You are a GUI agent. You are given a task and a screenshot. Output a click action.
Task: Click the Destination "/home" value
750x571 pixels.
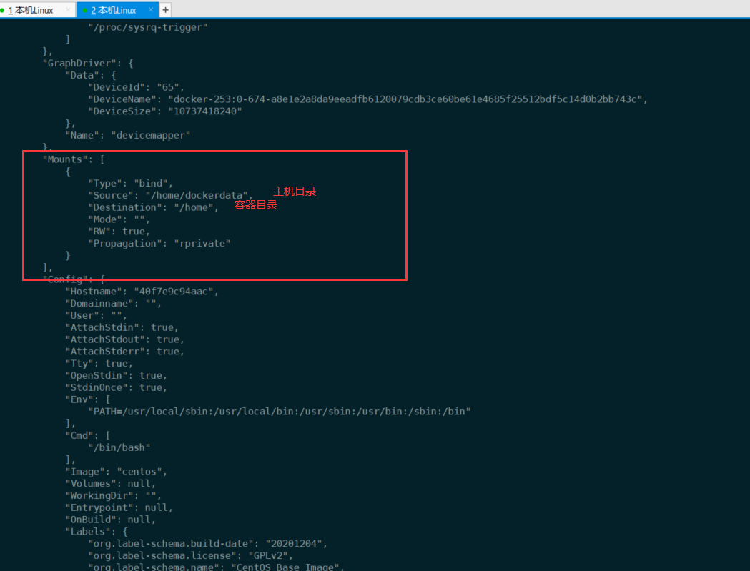193,207
